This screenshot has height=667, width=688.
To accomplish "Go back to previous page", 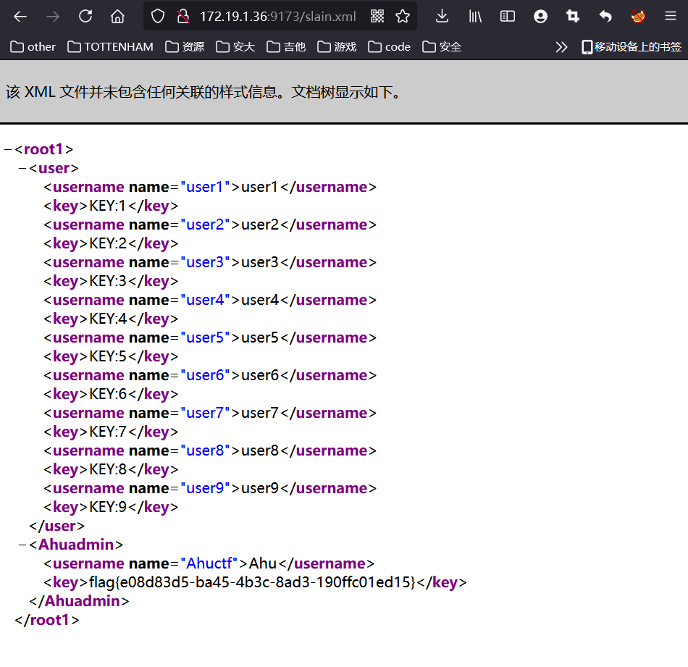I will [20, 17].
